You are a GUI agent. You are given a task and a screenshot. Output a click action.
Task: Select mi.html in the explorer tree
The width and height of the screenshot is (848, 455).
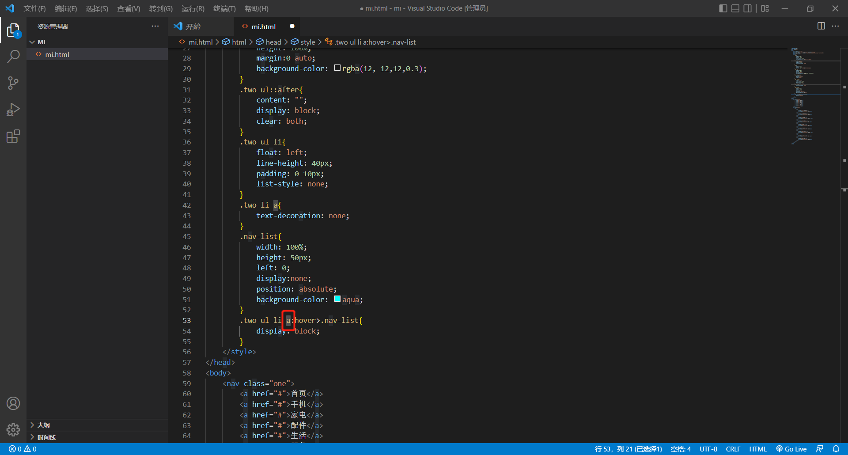pos(97,54)
